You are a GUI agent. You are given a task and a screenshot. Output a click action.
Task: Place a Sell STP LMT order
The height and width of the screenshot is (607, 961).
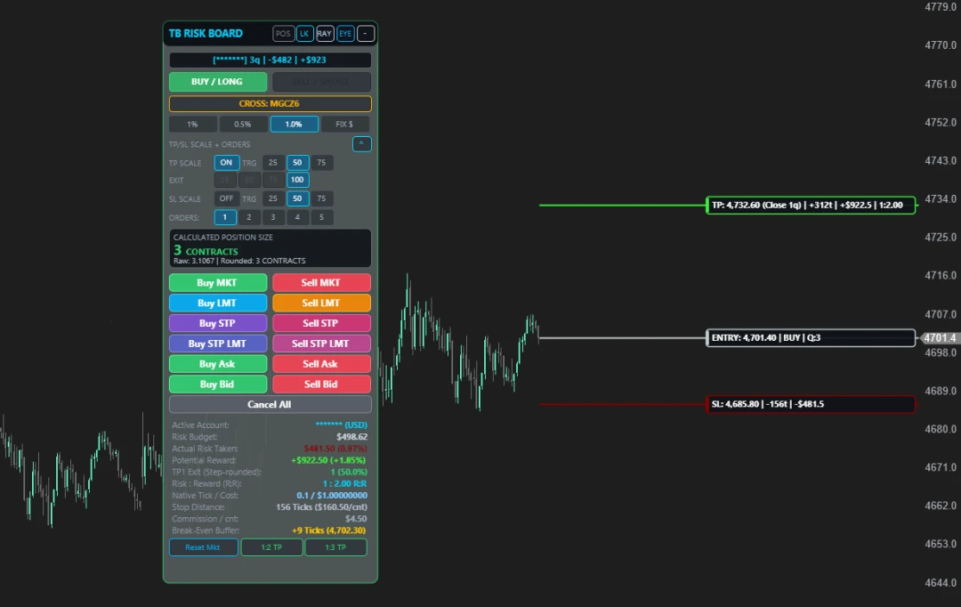point(321,344)
